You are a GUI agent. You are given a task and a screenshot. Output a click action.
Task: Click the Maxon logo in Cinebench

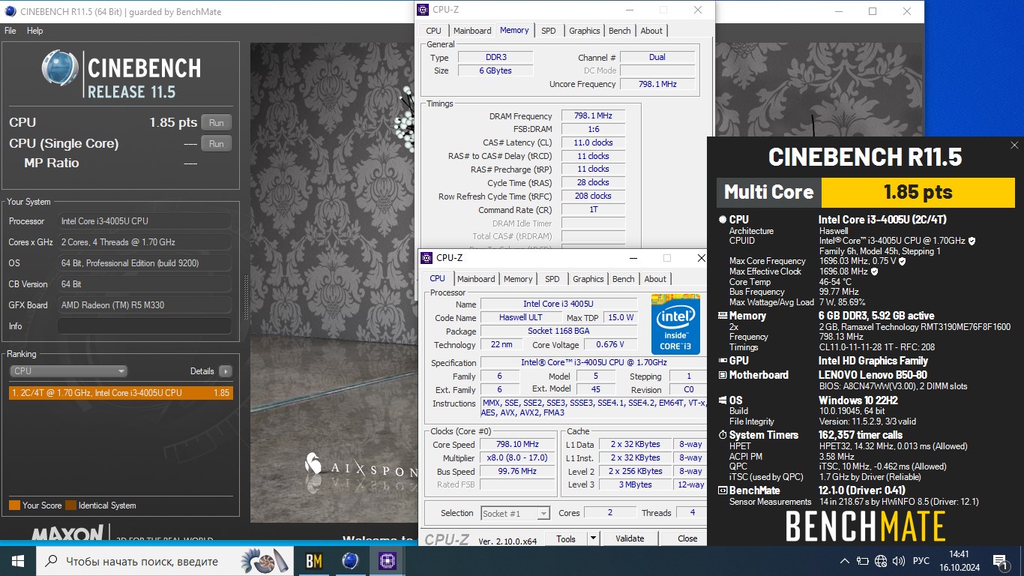pyautogui.click(x=67, y=534)
